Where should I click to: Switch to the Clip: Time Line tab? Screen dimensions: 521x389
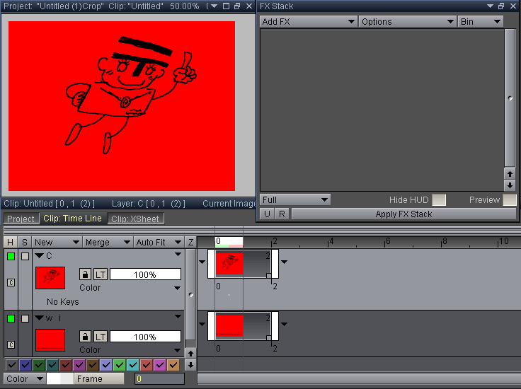pyautogui.click(x=73, y=219)
